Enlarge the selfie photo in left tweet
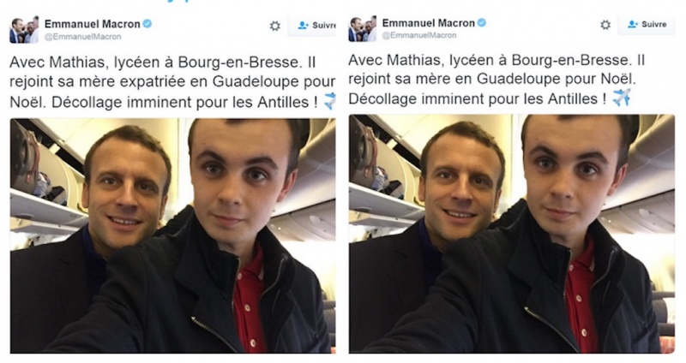Viewport: 686px width, 363px height. (173, 236)
